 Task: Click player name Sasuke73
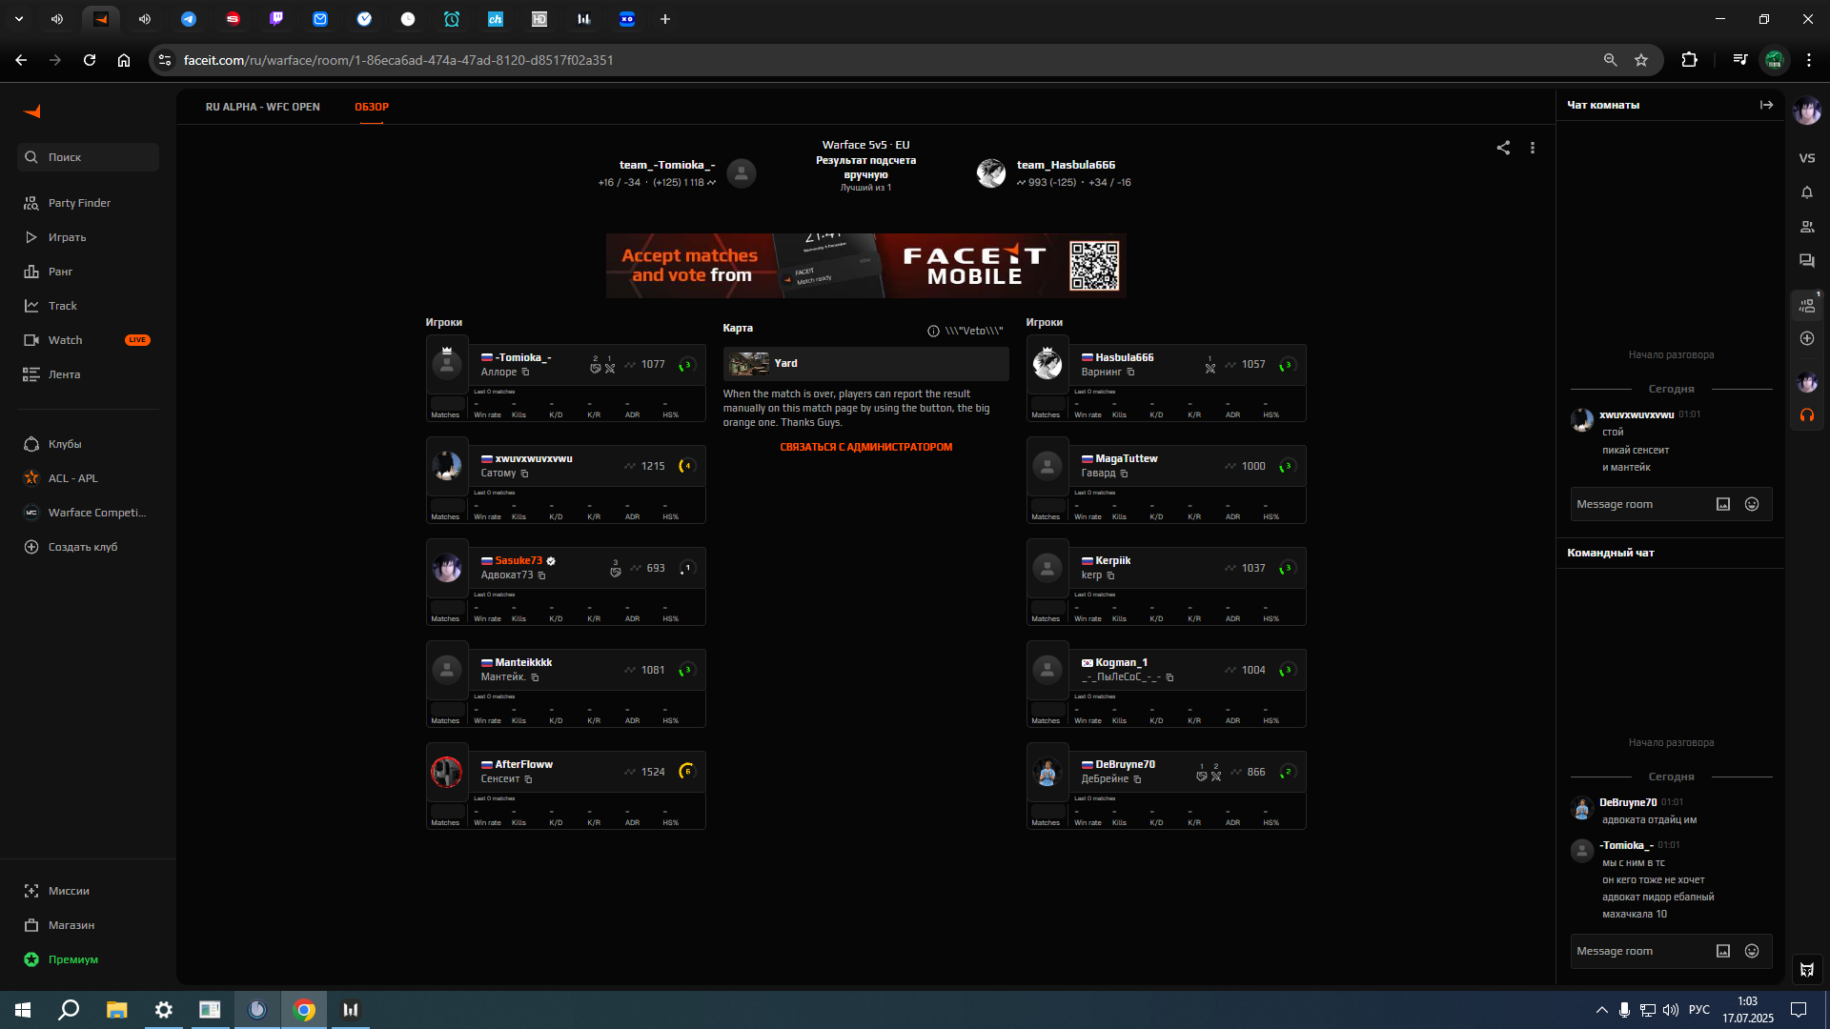pyautogui.click(x=518, y=560)
